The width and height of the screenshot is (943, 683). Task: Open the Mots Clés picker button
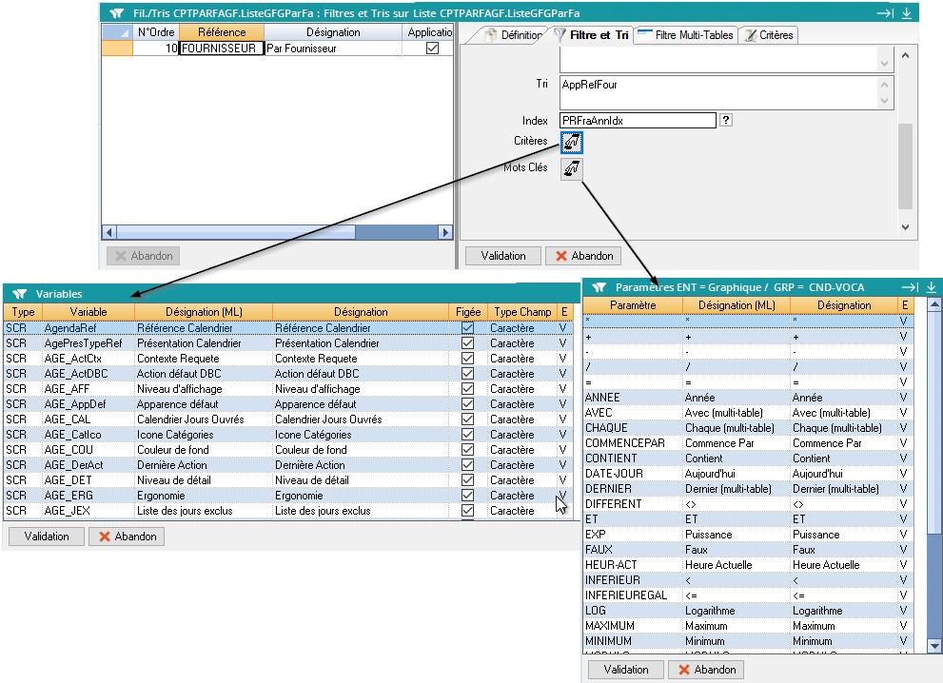pyautogui.click(x=572, y=169)
